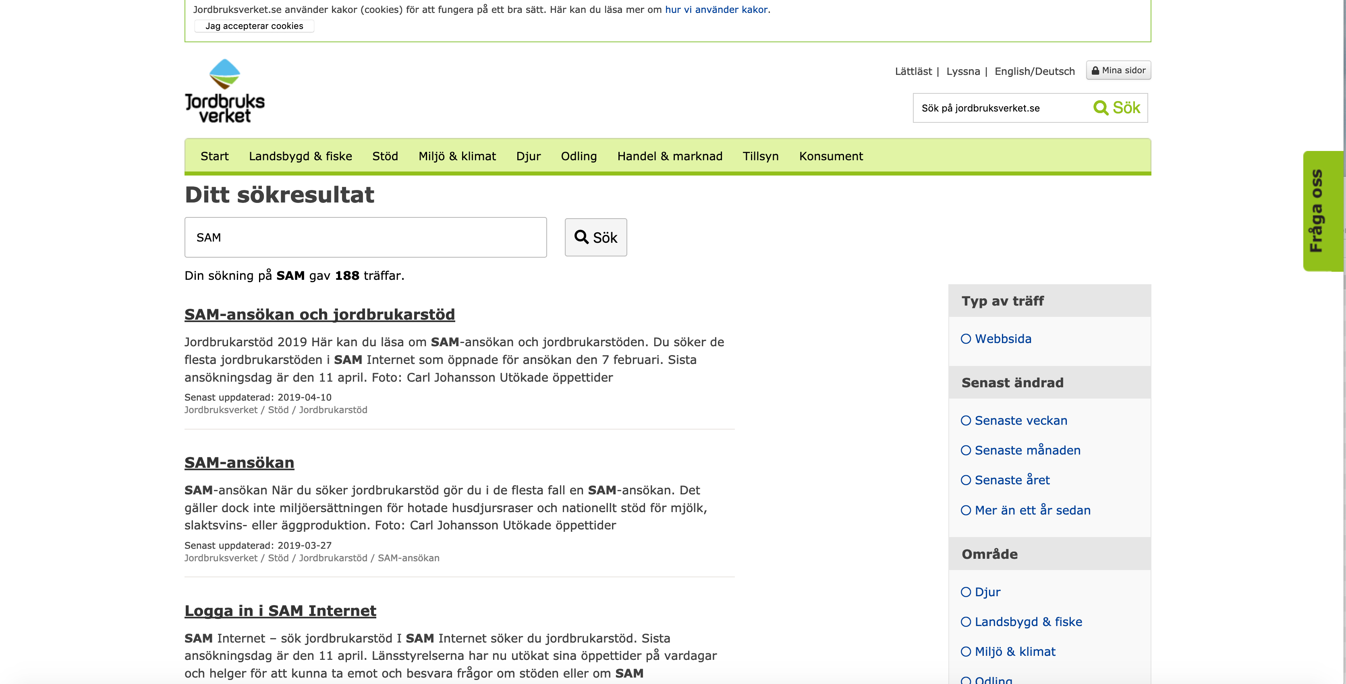
Task: Click the Ditt sökresultat heading
Action: tap(279, 195)
